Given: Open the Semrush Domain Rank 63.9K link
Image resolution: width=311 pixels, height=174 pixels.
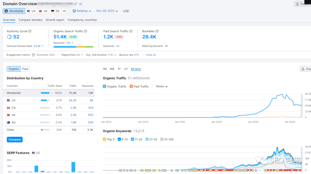Looking at the screenshot, I should [37, 46].
